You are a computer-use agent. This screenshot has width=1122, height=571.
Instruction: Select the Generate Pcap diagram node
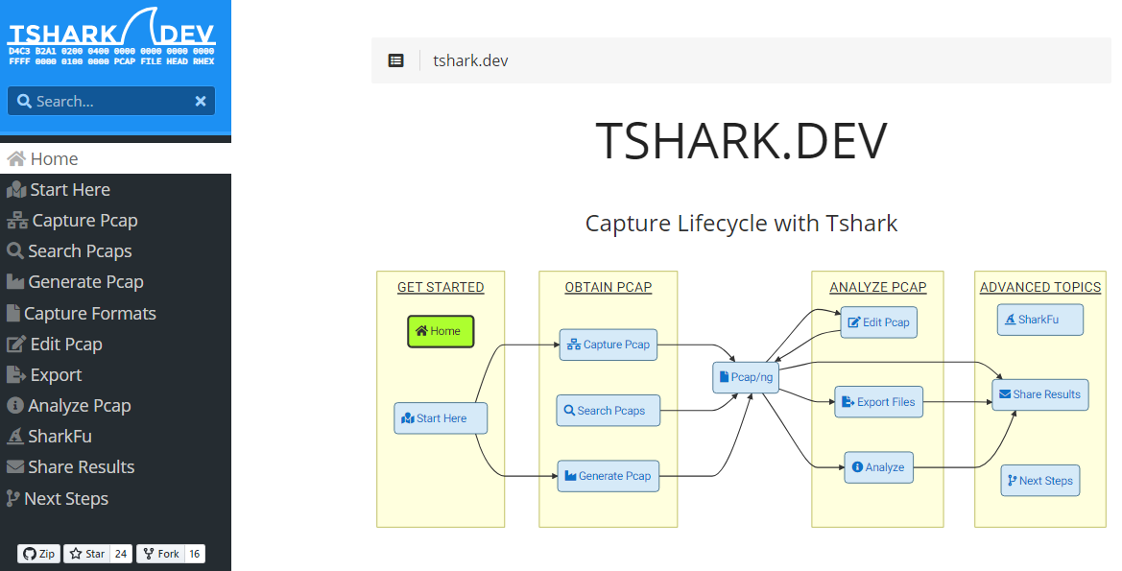609,476
